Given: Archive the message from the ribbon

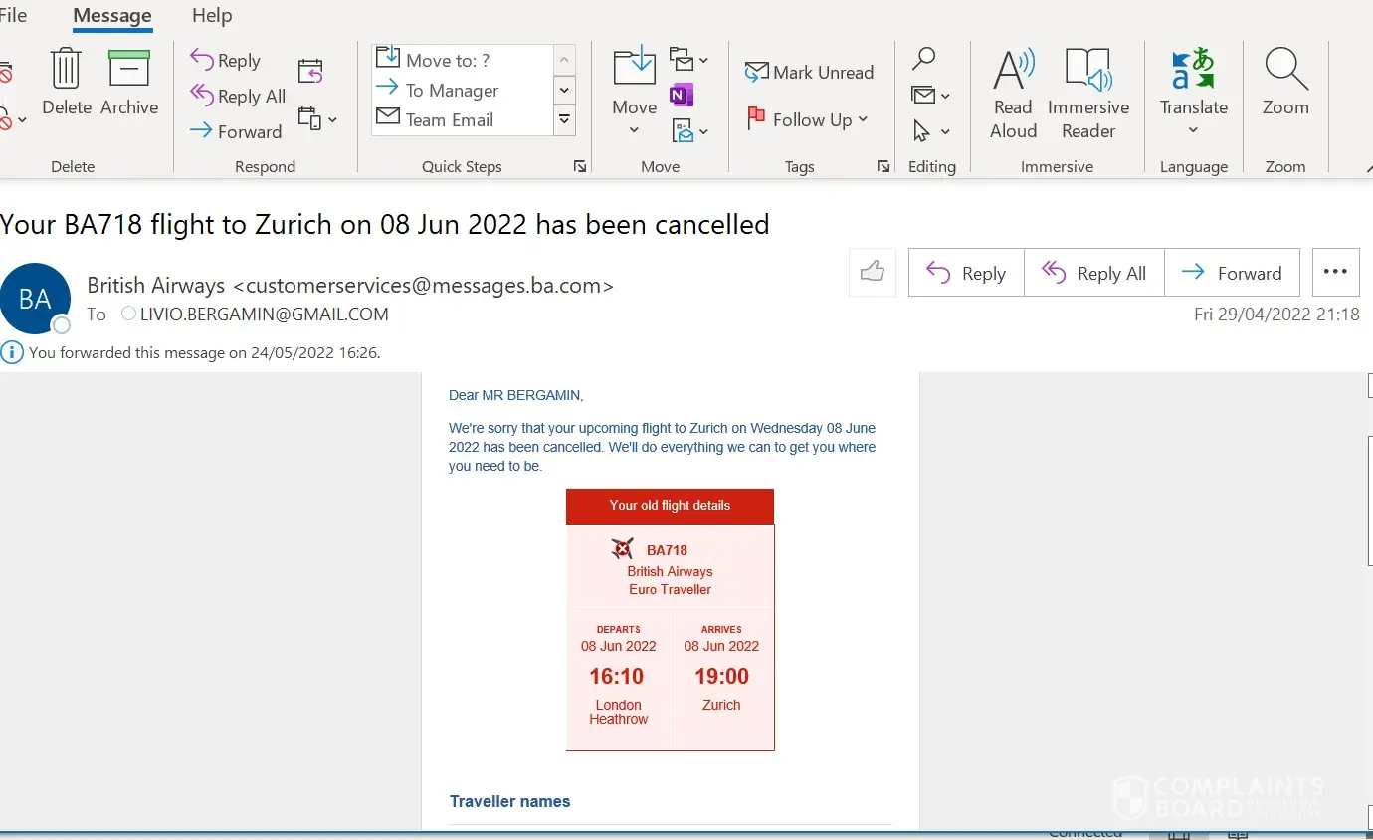Looking at the screenshot, I should (129, 82).
